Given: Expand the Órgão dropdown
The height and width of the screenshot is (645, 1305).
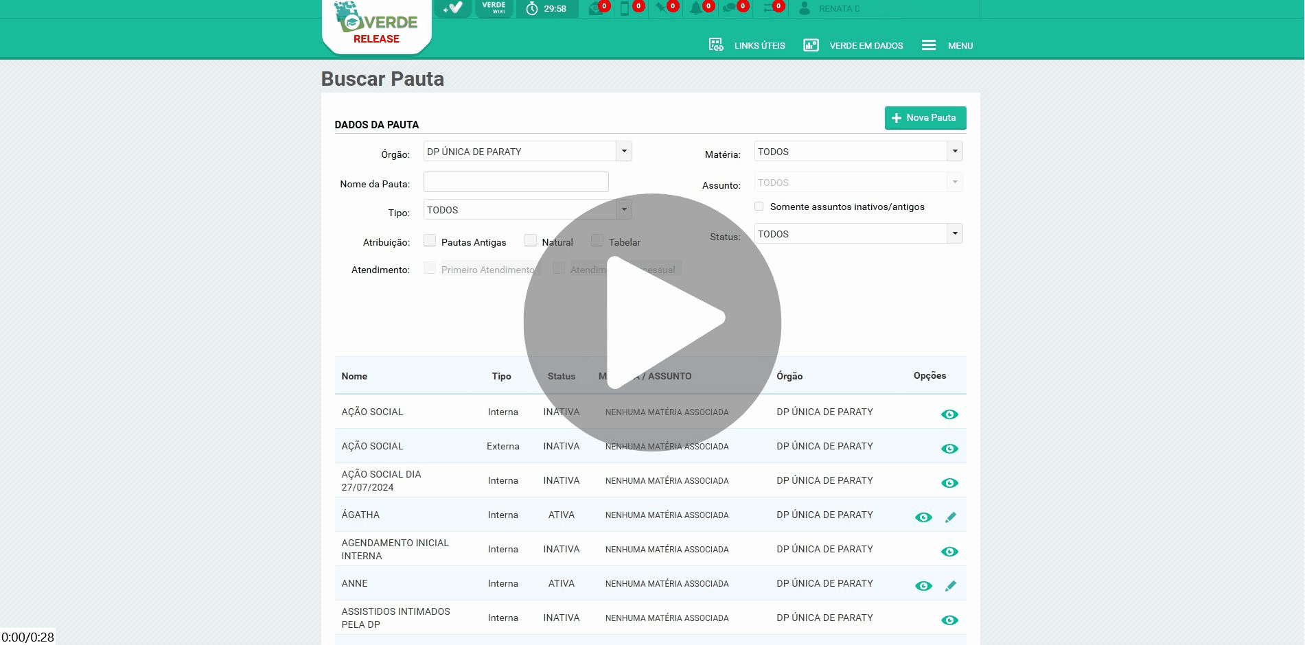Looking at the screenshot, I should click(623, 152).
